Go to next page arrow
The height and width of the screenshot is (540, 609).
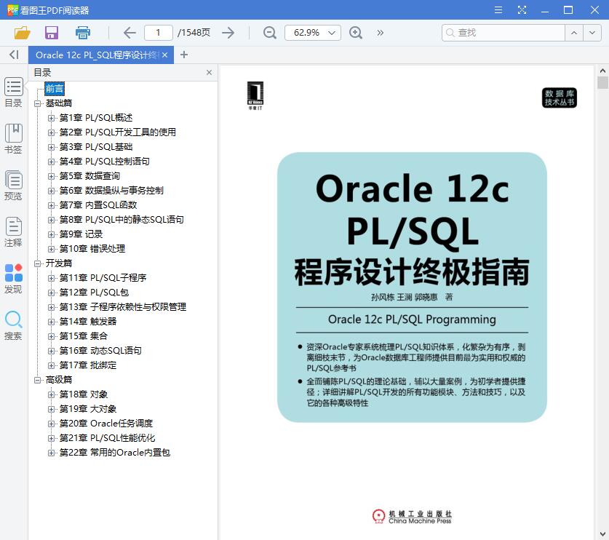tap(228, 33)
